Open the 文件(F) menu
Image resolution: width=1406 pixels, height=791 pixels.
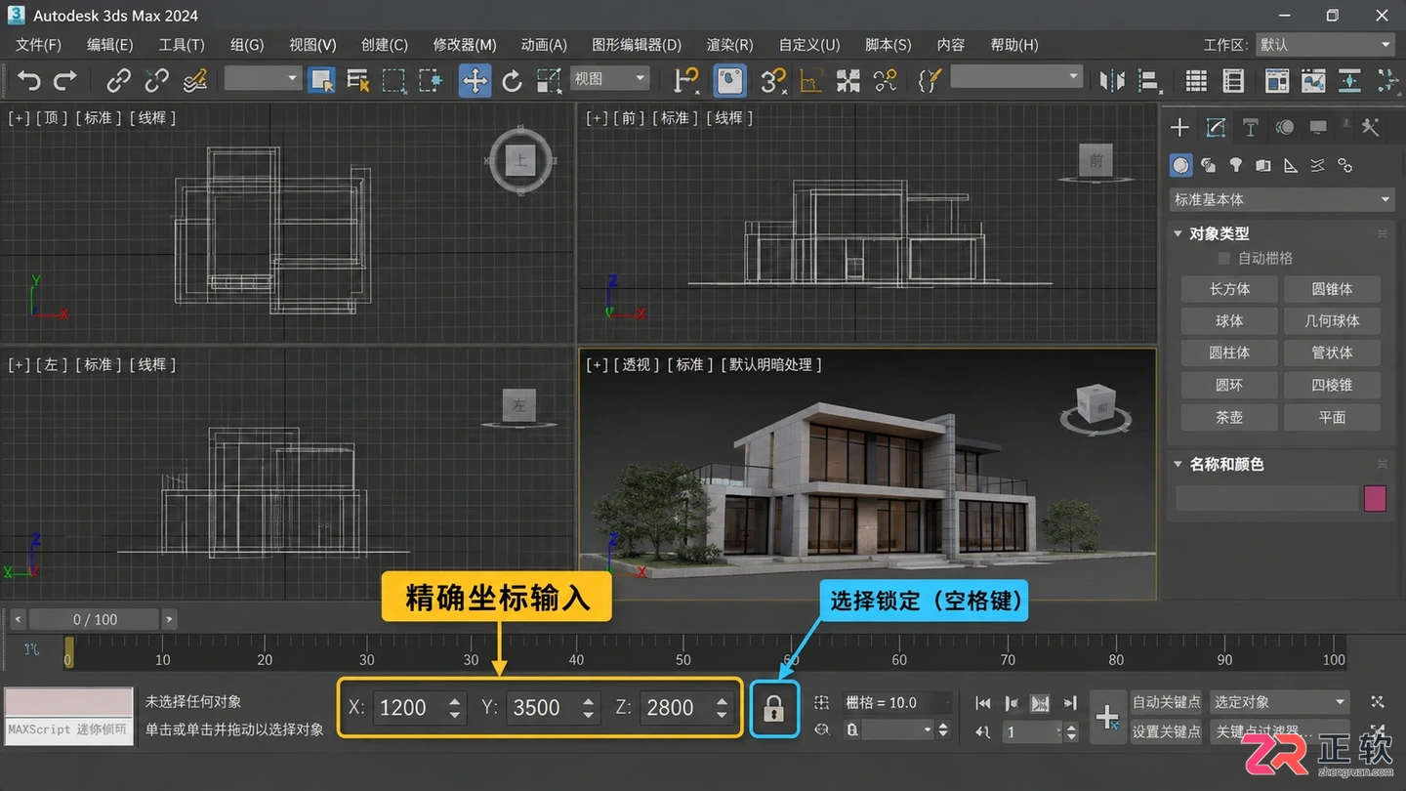[x=39, y=45]
